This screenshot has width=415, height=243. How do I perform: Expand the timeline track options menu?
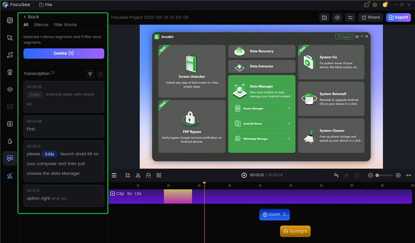pyautogui.click(x=114, y=175)
